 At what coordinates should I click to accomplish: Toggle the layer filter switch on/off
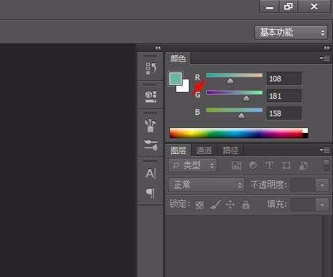coord(326,165)
